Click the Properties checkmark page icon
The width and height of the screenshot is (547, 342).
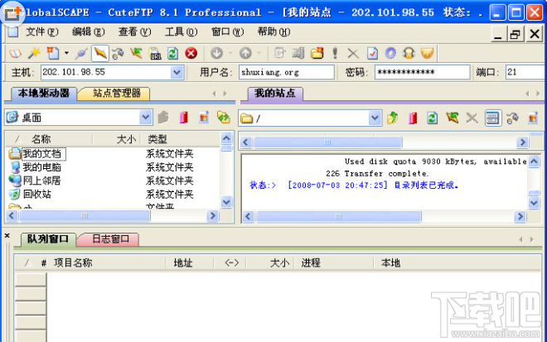[x=372, y=53]
